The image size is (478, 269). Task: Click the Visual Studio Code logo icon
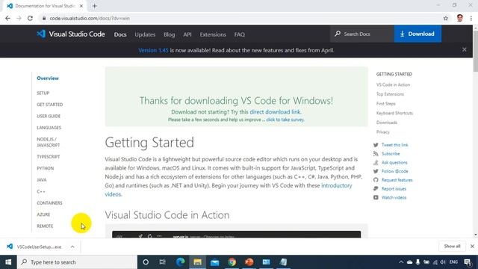41,34
